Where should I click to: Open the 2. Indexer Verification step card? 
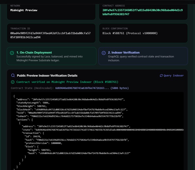143,56
